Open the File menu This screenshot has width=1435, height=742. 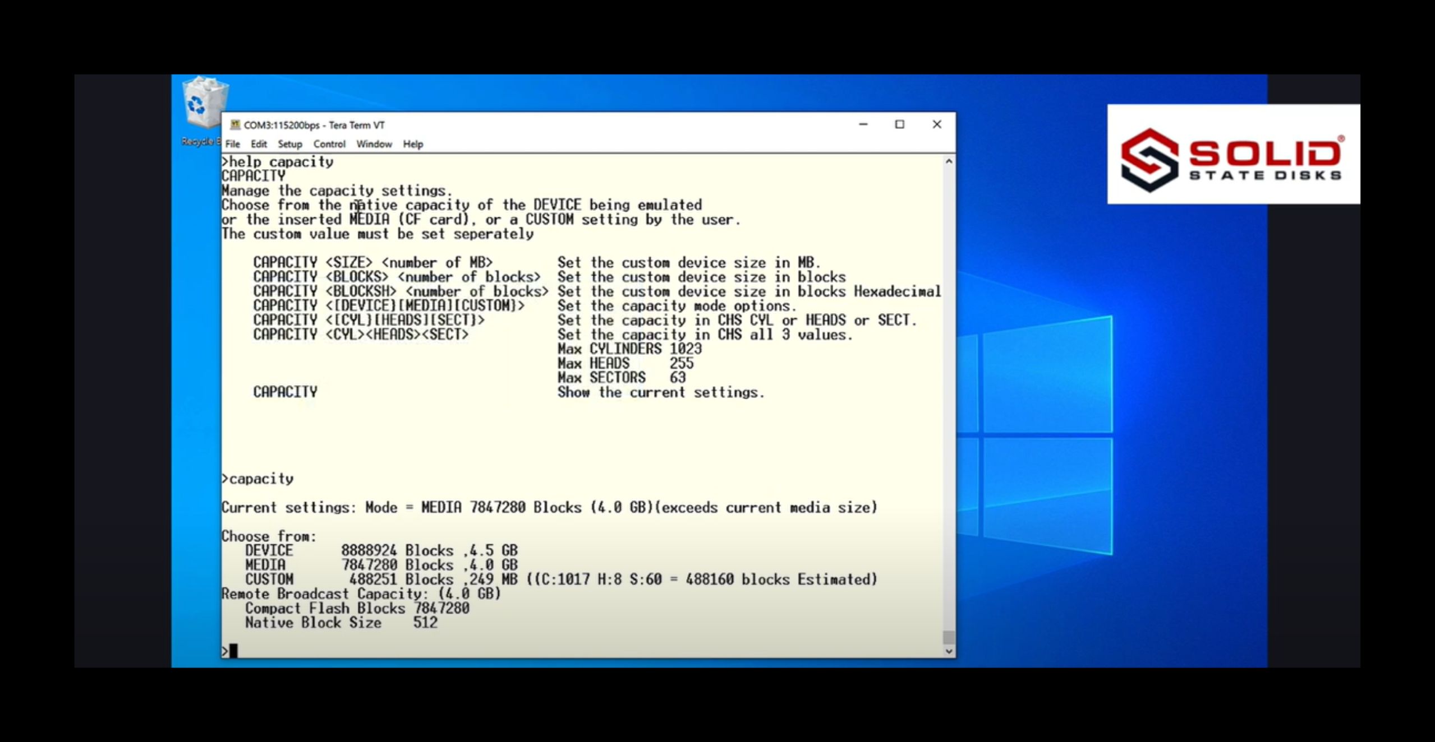coord(232,144)
